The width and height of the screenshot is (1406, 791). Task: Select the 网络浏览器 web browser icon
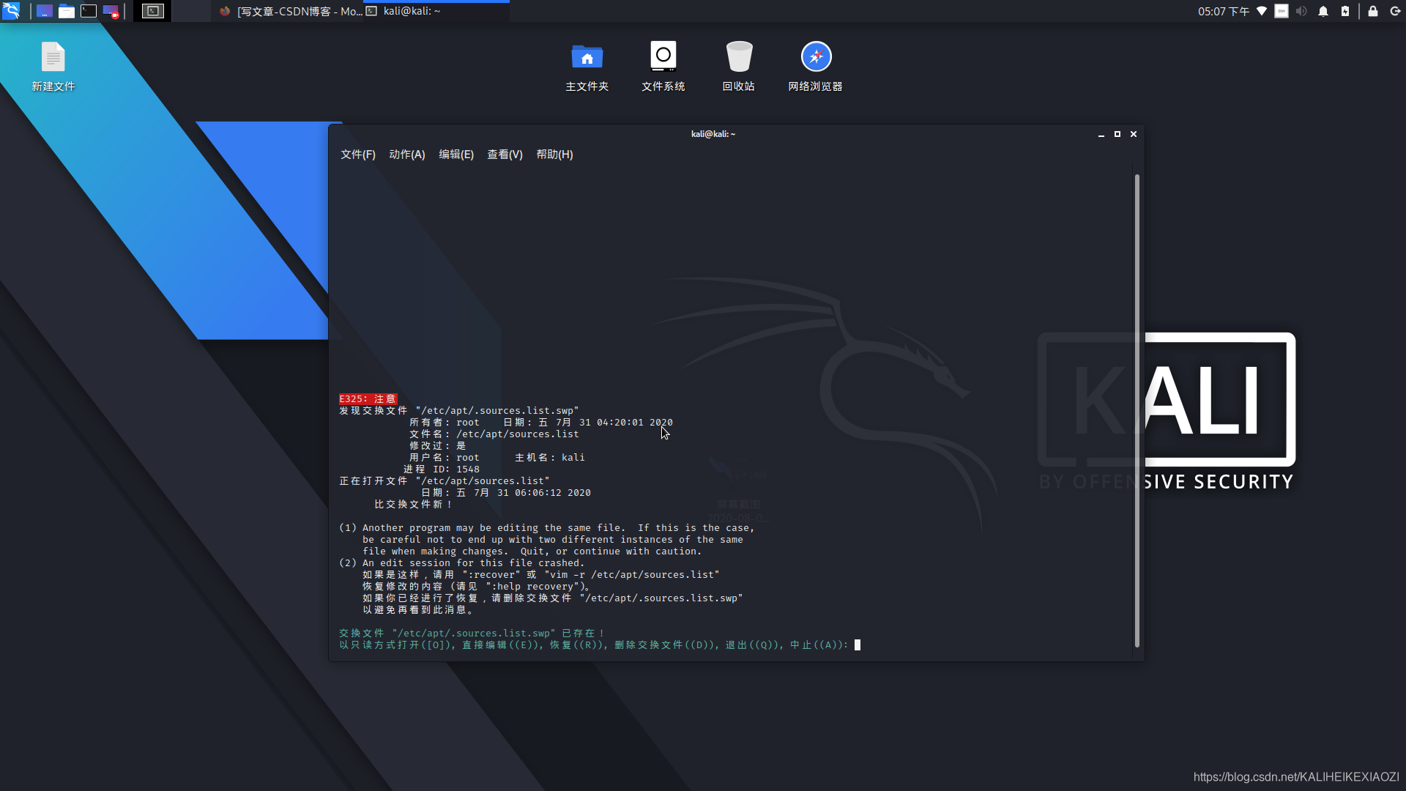tap(815, 67)
